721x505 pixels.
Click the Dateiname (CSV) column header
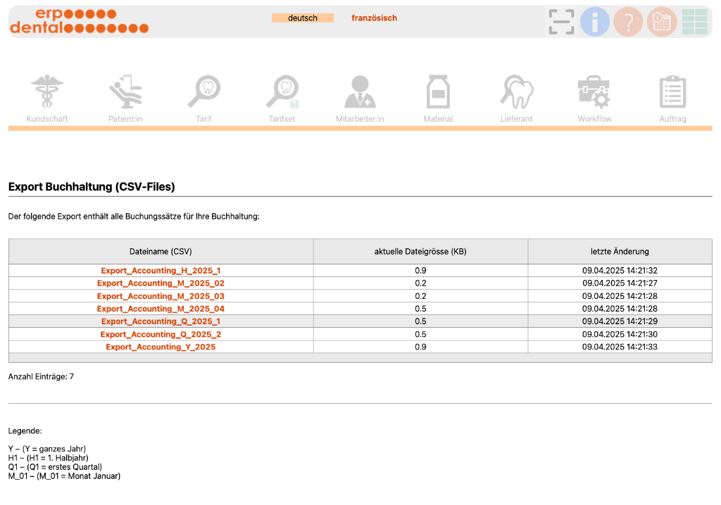click(x=161, y=251)
